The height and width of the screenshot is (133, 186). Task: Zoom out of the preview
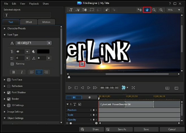pos(154,10)
